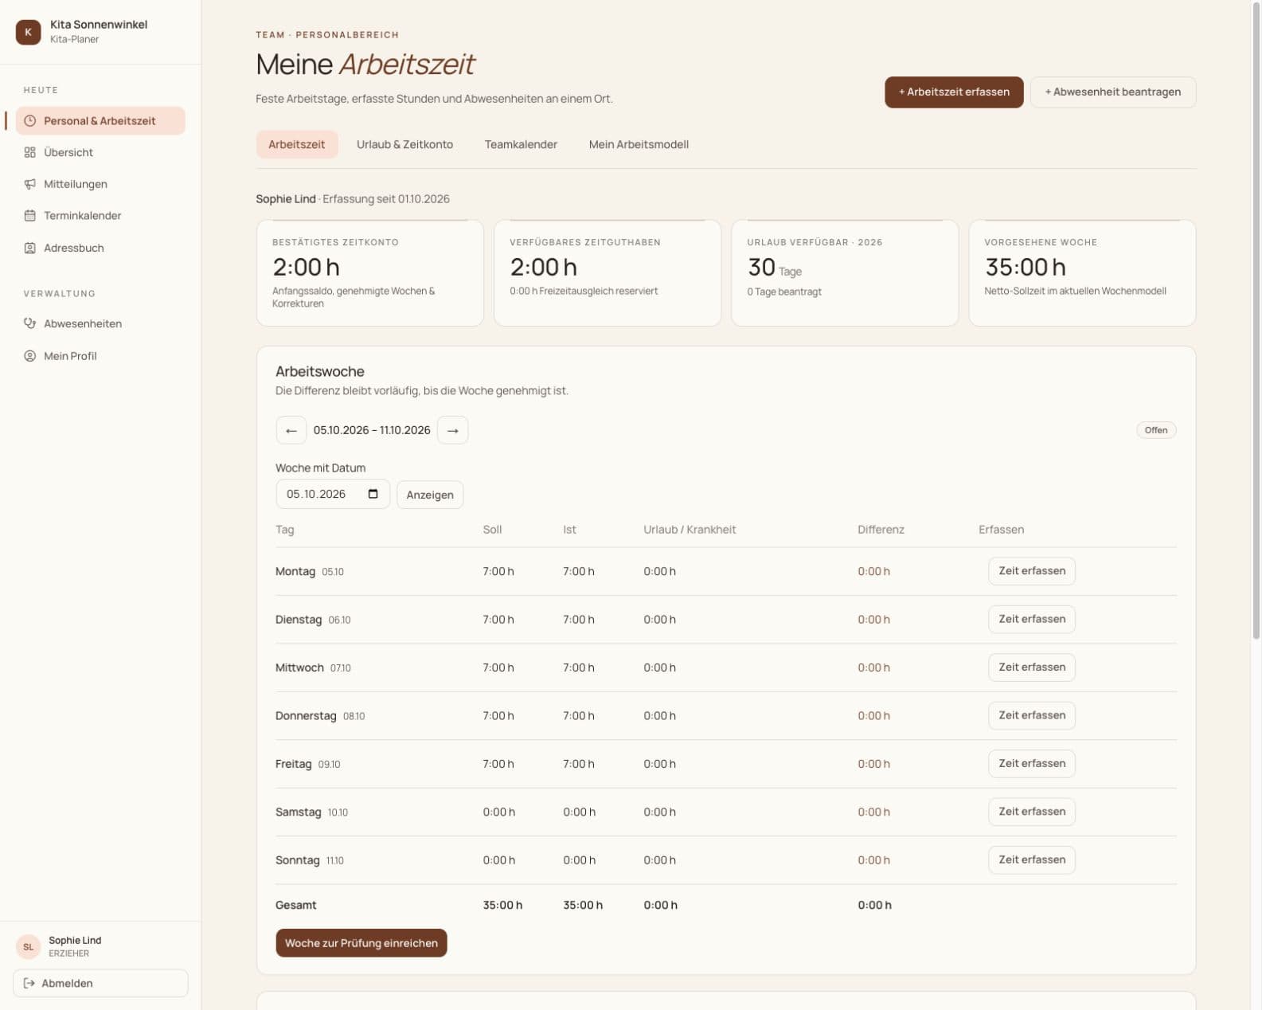Image resolution: width=1262 pixels, height=1010 pixels.
Task: Click the SL avatar of Sophie Lind
Action: pos(28,946)
